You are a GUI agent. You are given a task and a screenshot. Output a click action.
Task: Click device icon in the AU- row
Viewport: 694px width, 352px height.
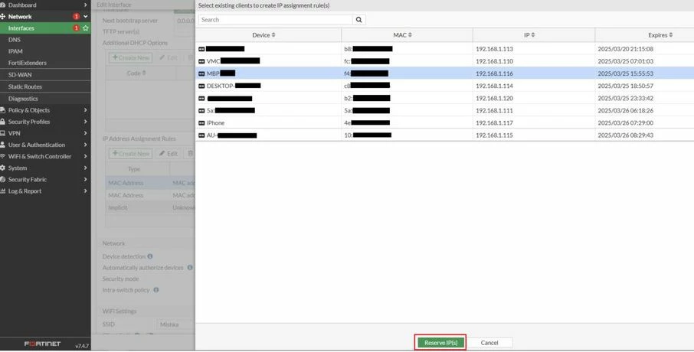(x=201, y=135)
